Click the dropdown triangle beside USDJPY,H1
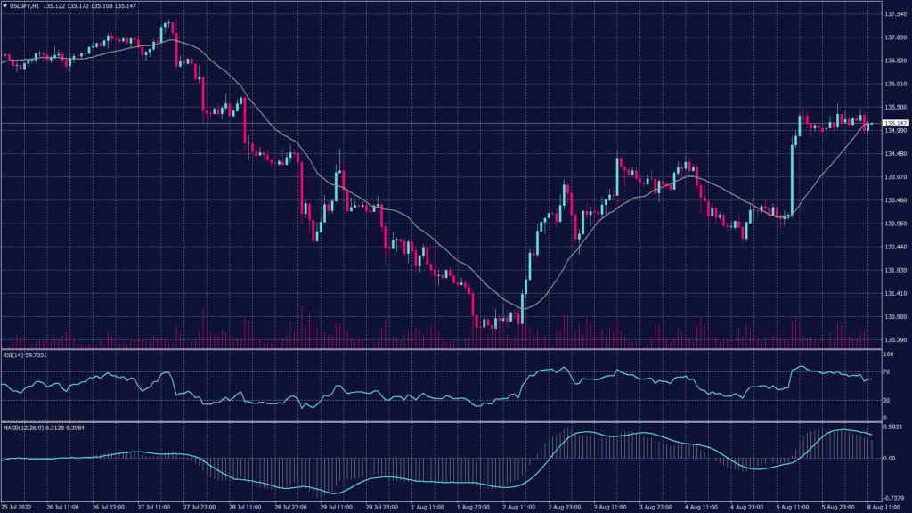Image resolution: width=912 pixels, height=513 pixels. 4,7
